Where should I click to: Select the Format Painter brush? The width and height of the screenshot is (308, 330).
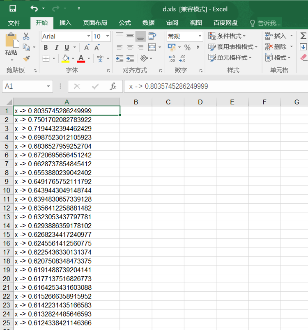pyautogui.click(x=26, y=58)
